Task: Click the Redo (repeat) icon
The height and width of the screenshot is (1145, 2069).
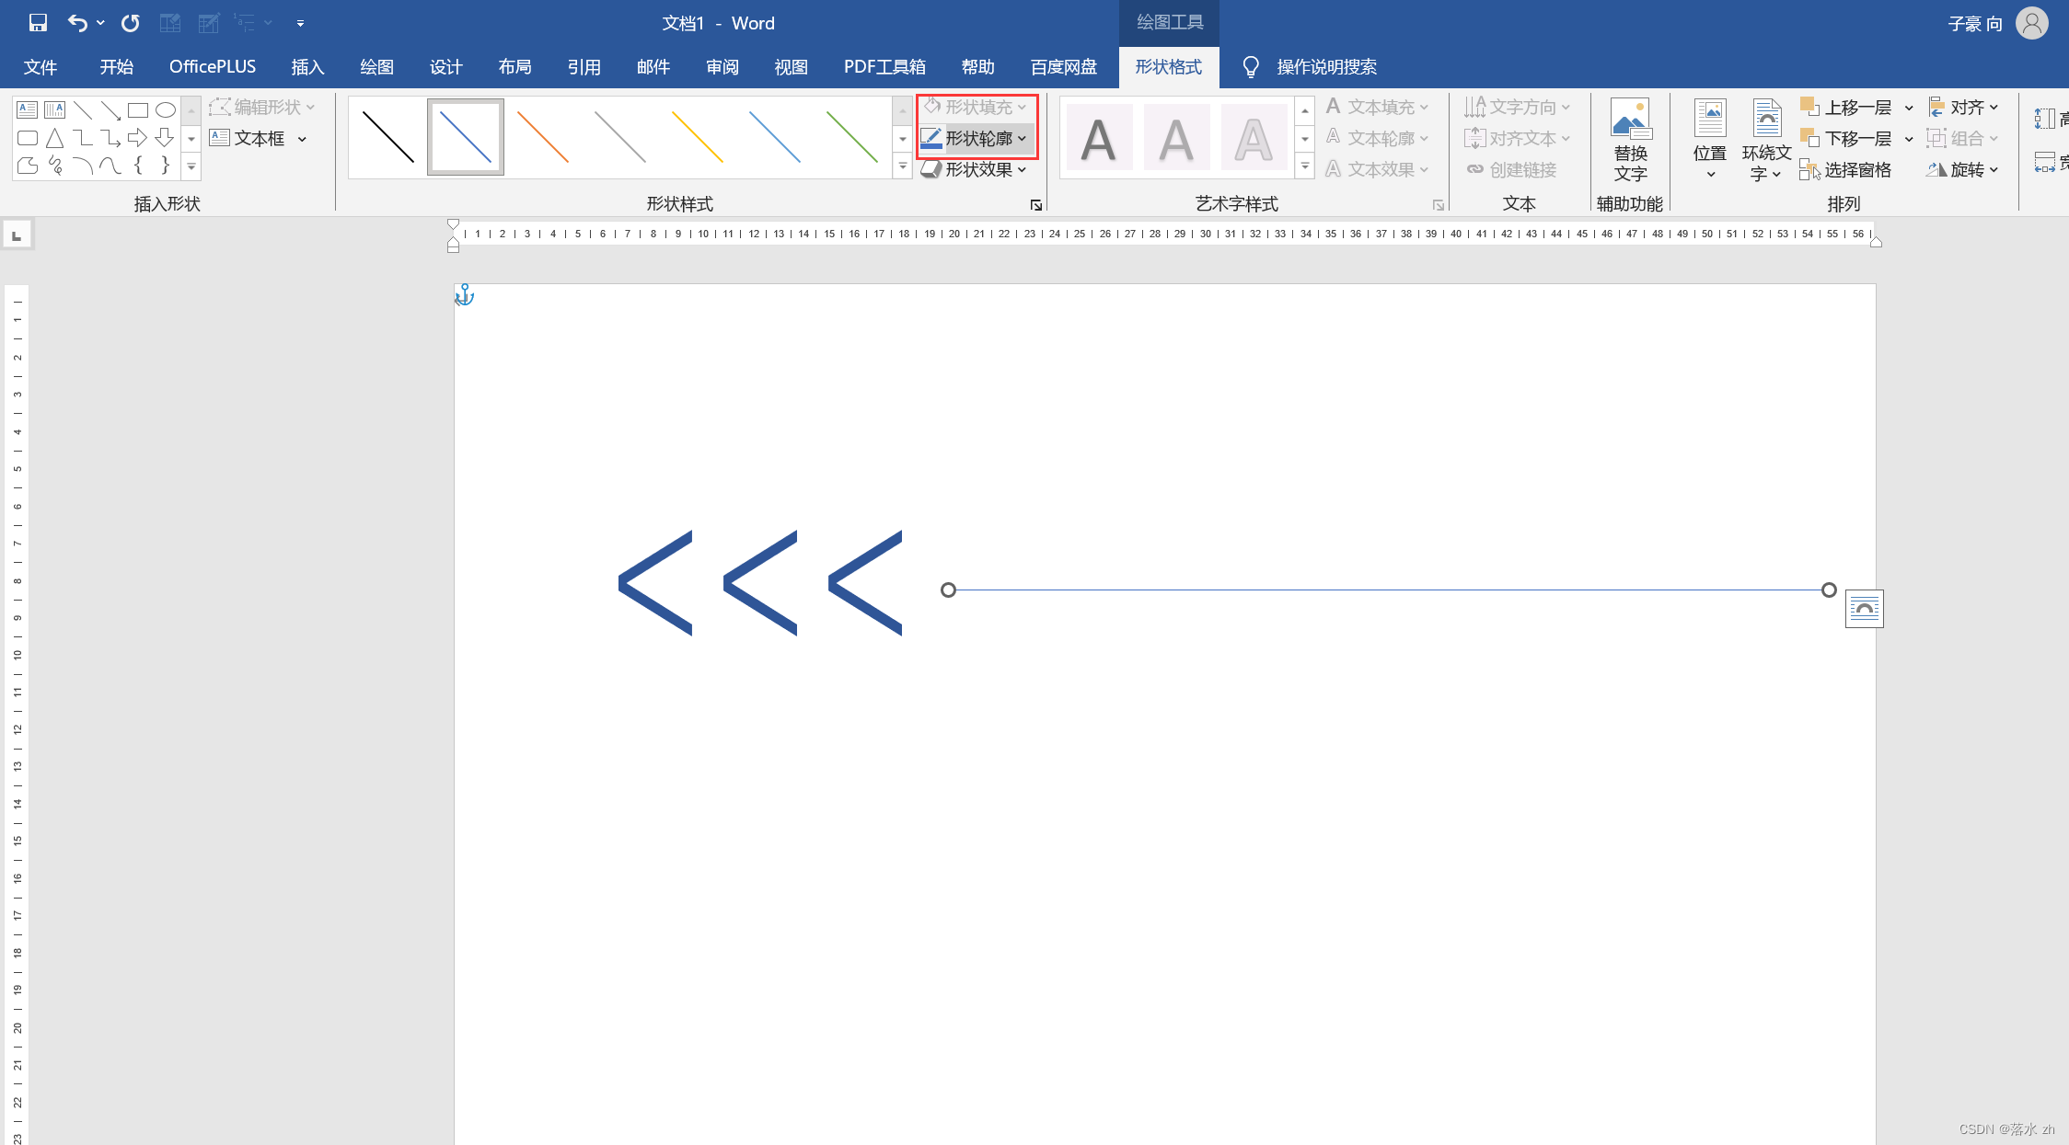Action: 130,23
